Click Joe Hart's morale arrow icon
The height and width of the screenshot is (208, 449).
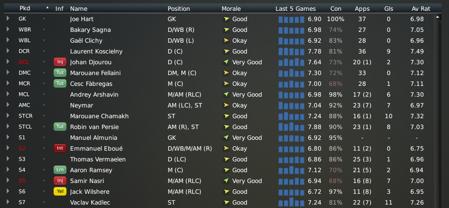(x=226, y=19)
